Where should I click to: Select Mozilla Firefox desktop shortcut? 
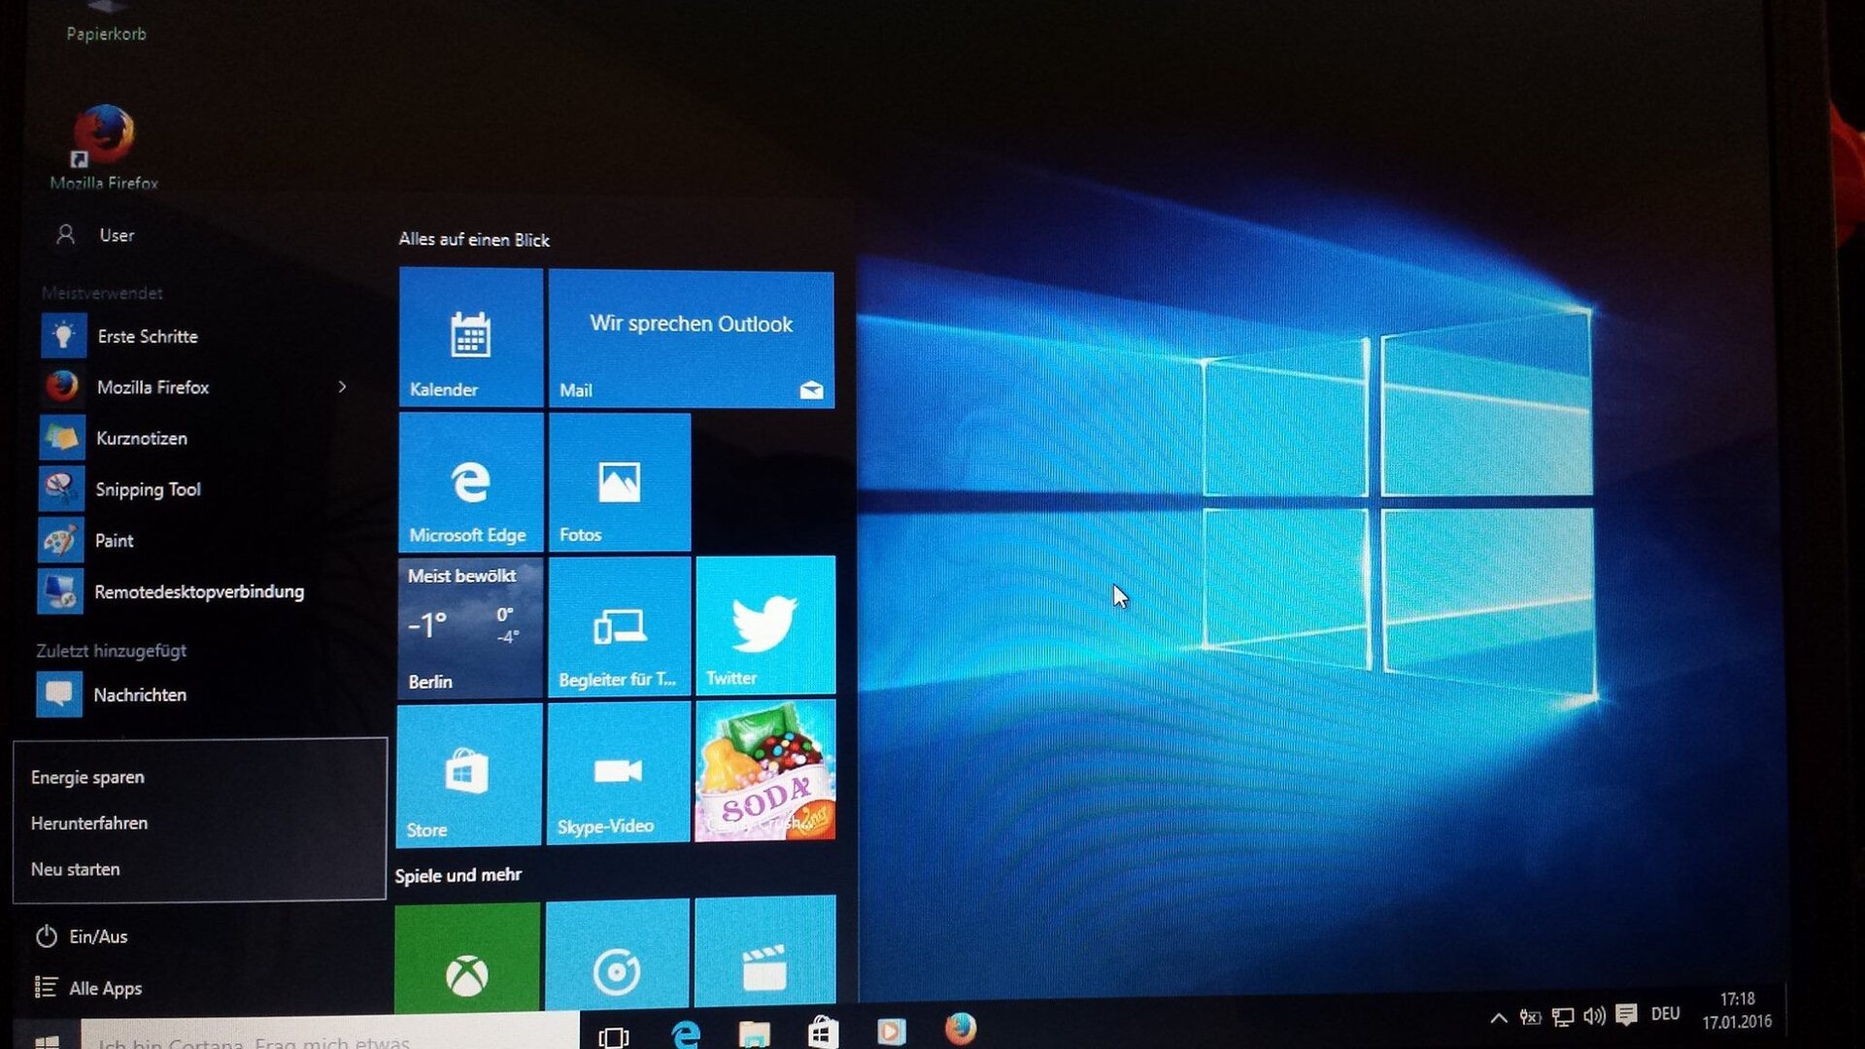click(x=104, y=148)
